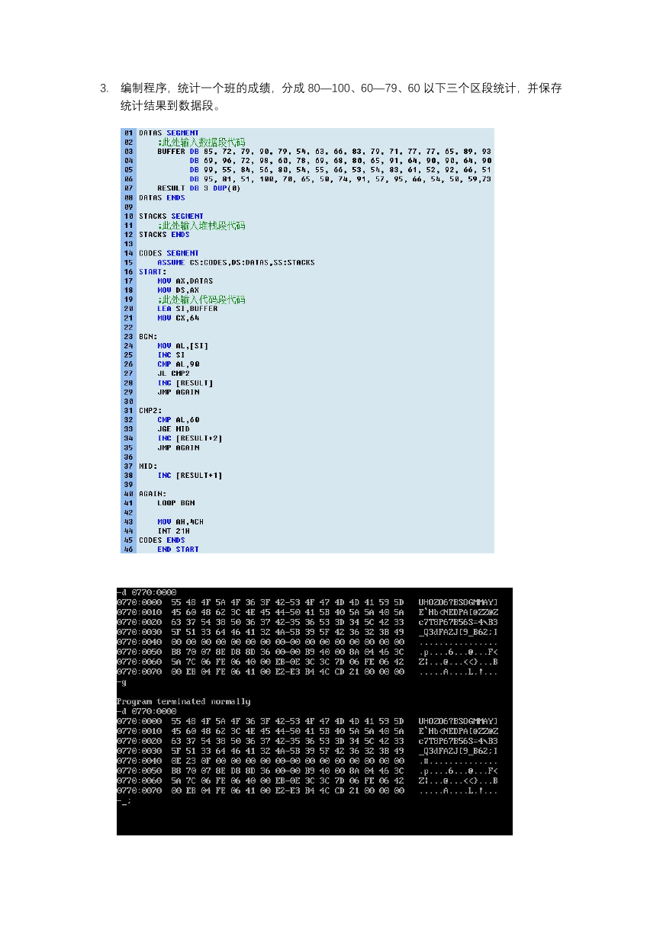Click the 'CODES SEGMENT' code line

[169, 253]
